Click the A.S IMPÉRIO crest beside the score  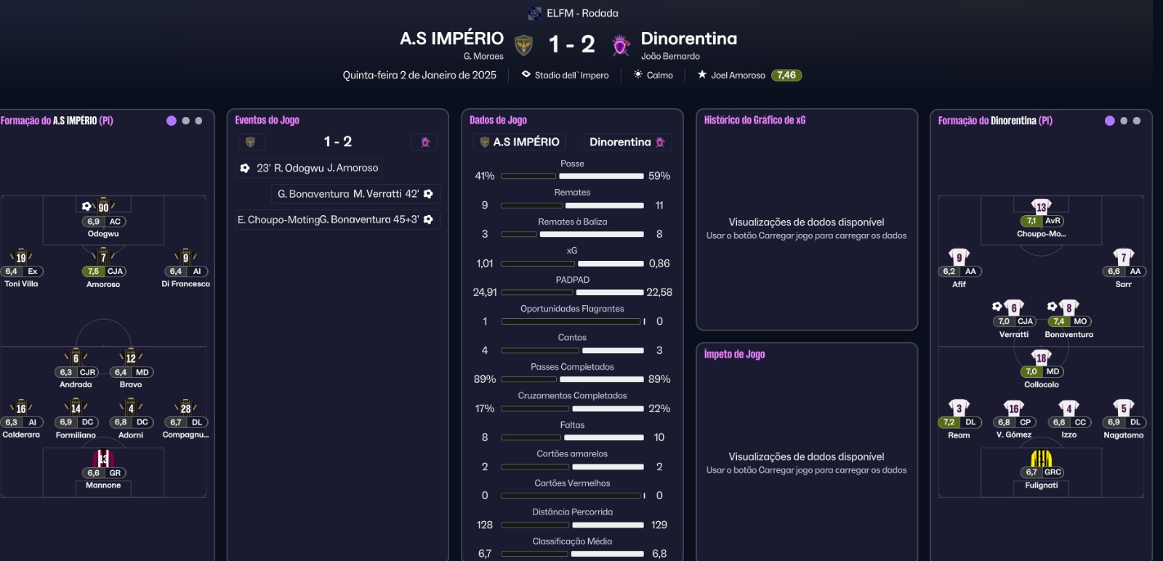coord(523,45)
